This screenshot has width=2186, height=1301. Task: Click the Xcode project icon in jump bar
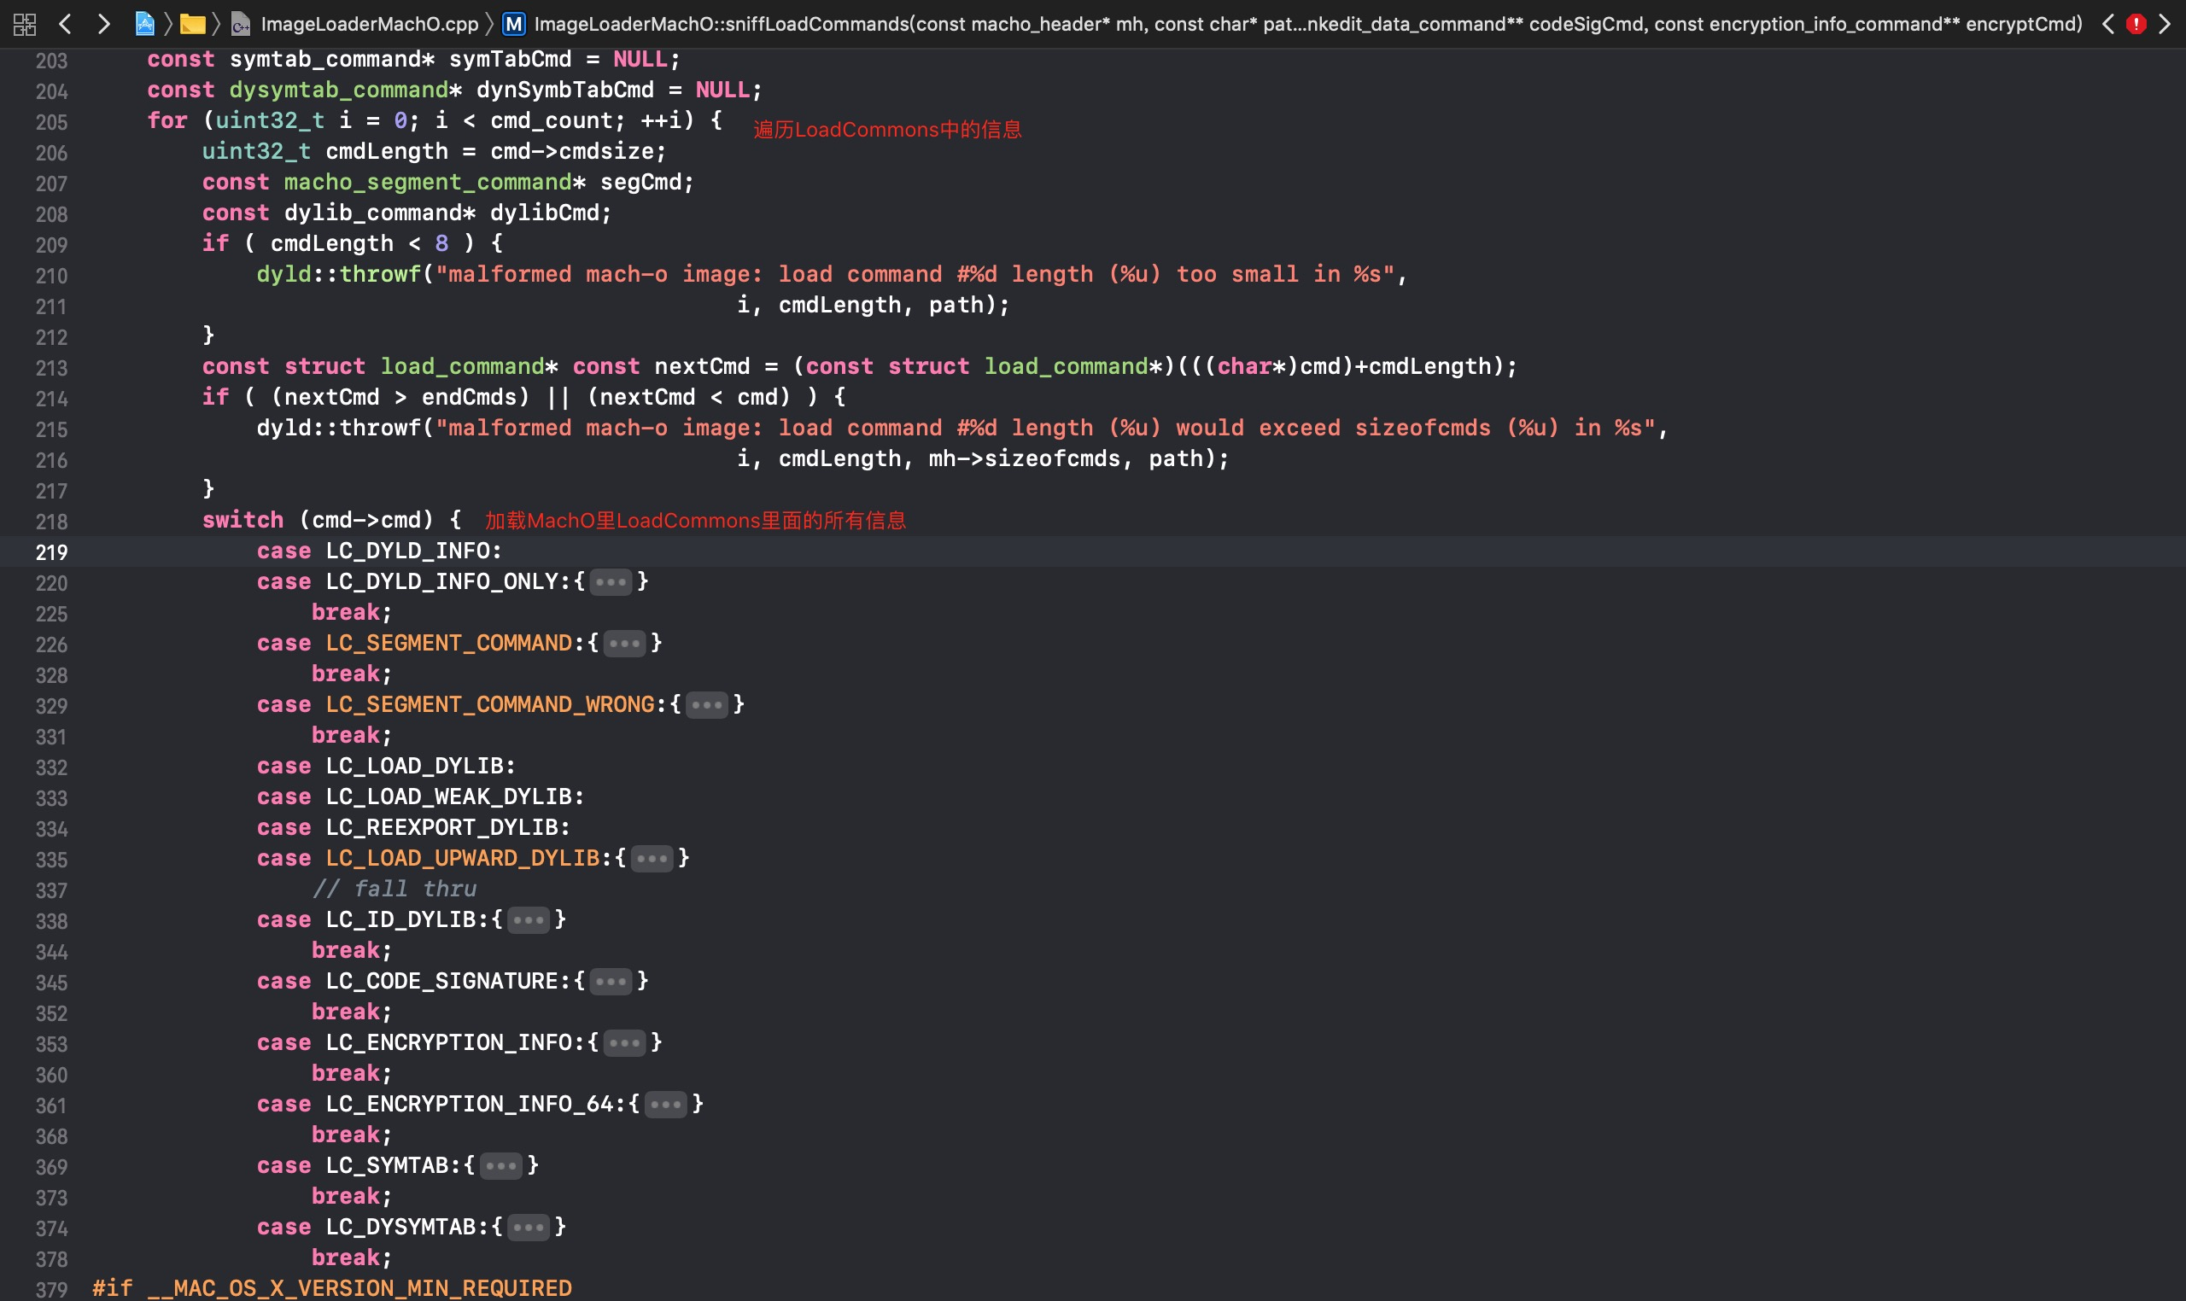tap(144, 24)
